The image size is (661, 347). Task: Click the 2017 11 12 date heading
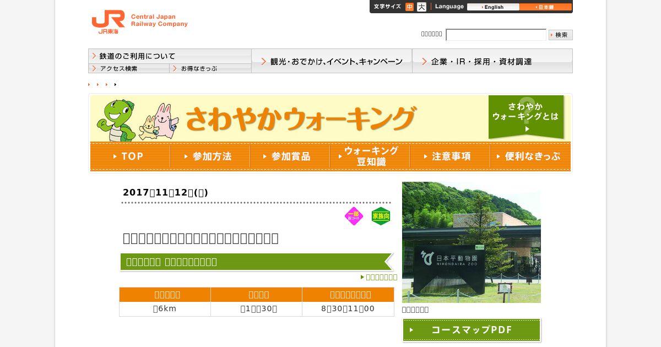coord(165,192)
